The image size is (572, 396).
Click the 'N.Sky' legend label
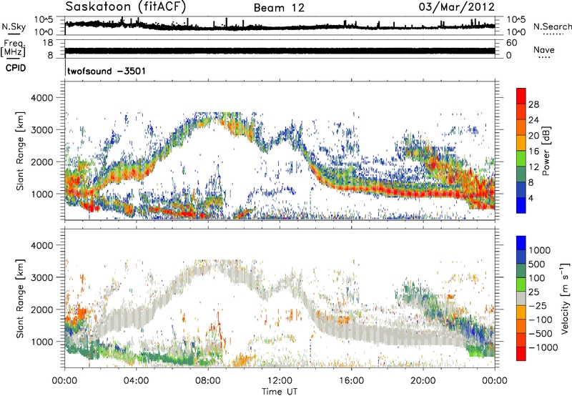click(14, 26)
